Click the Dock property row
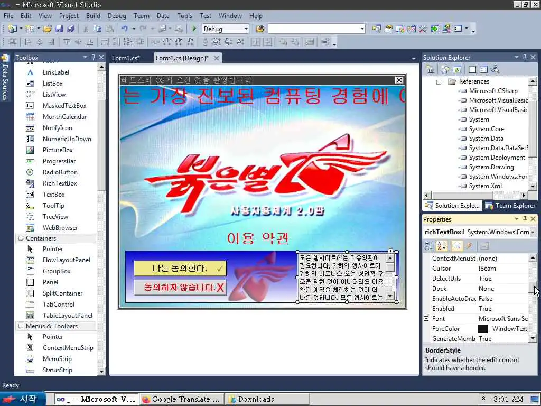541x406 pixels. point(477,289)
